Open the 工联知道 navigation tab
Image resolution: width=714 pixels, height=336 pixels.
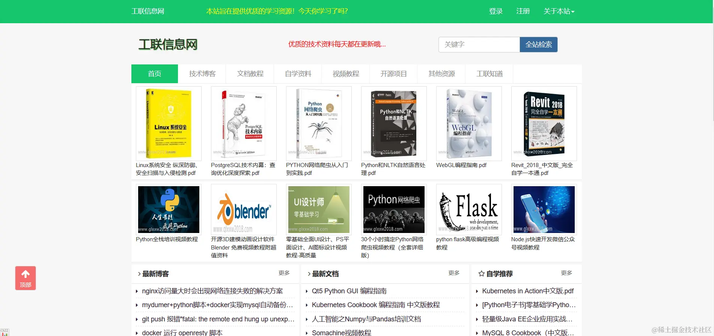[490, 74]
